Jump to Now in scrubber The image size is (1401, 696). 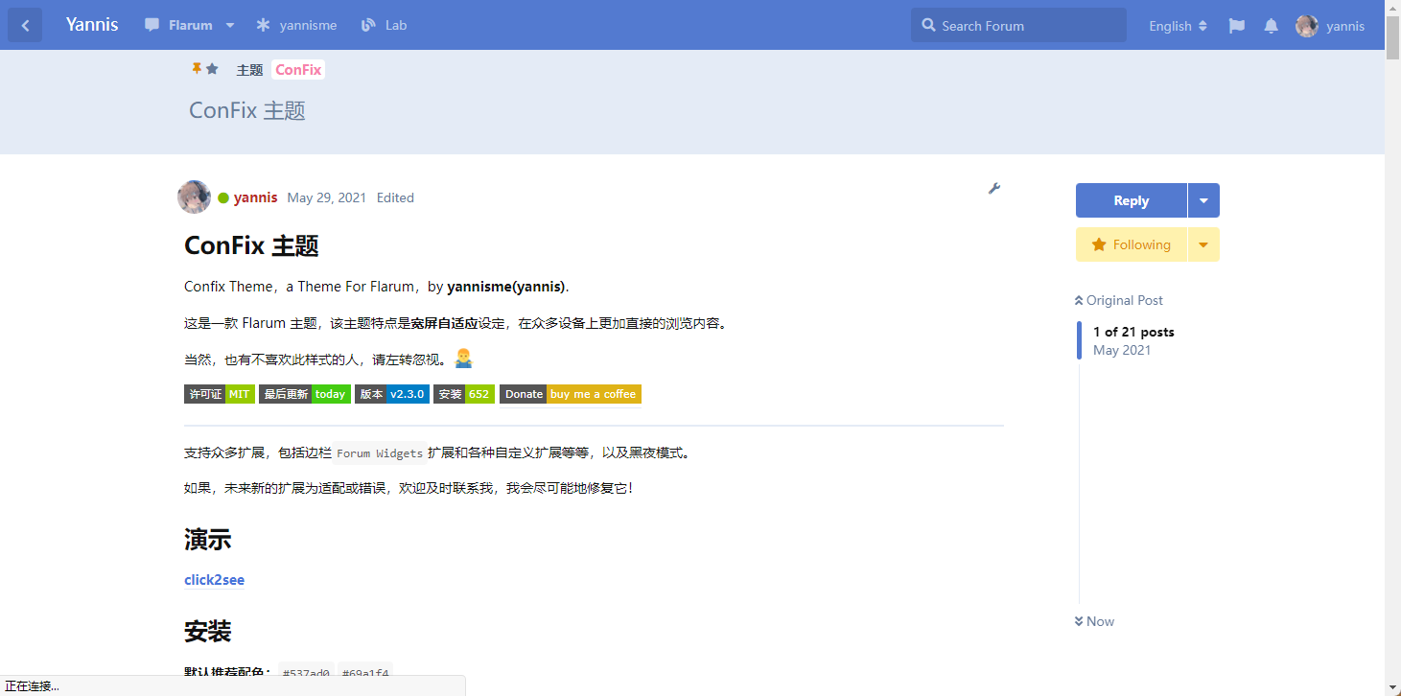[1094, 621]
